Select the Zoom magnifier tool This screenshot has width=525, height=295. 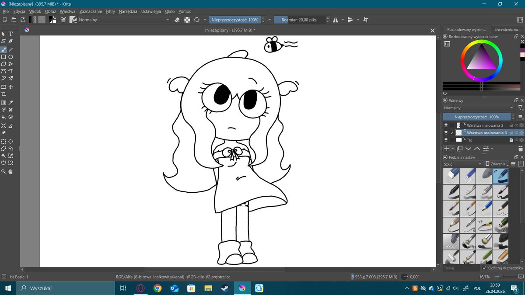point(3,172)
